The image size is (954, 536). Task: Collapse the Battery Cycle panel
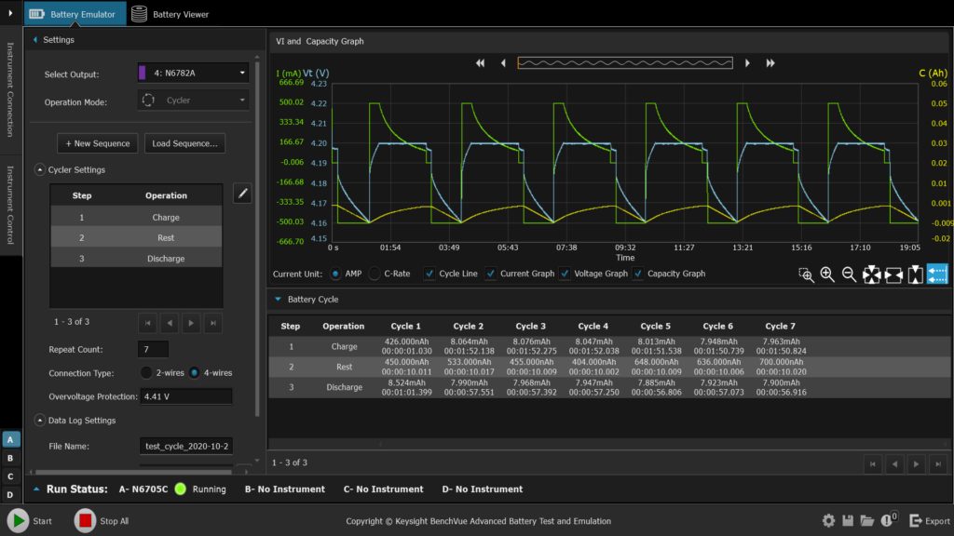pos(278,300)
